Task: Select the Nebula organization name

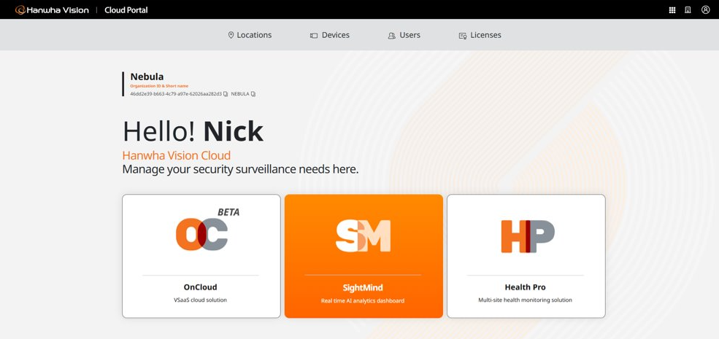Action: pos(147,77)
